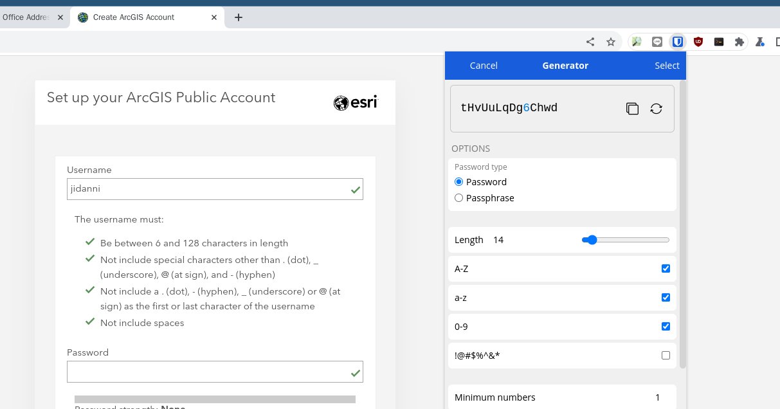
Task: Click the Length value 14
Action: pos(498,240)
